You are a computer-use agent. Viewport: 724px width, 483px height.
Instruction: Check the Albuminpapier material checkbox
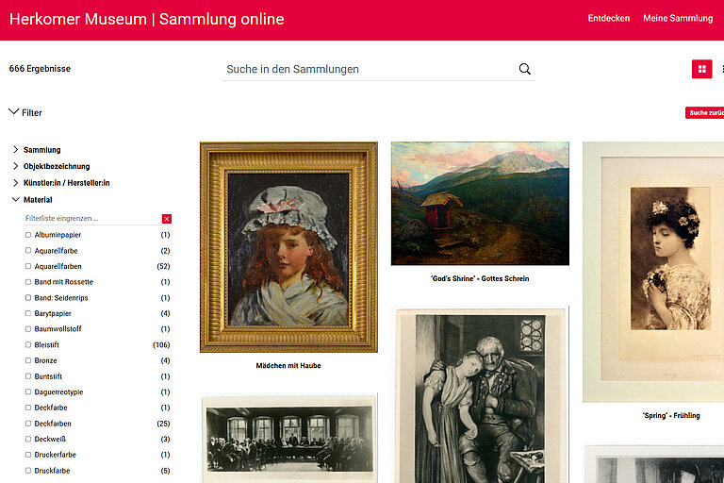coord(28,235)
